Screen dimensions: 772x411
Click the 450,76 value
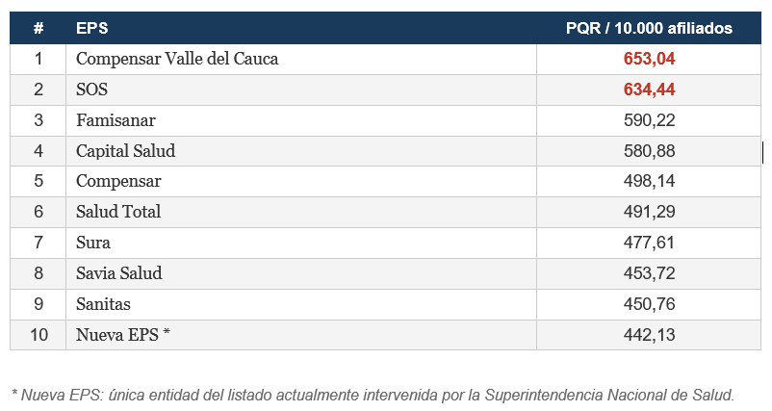[650, 304]
